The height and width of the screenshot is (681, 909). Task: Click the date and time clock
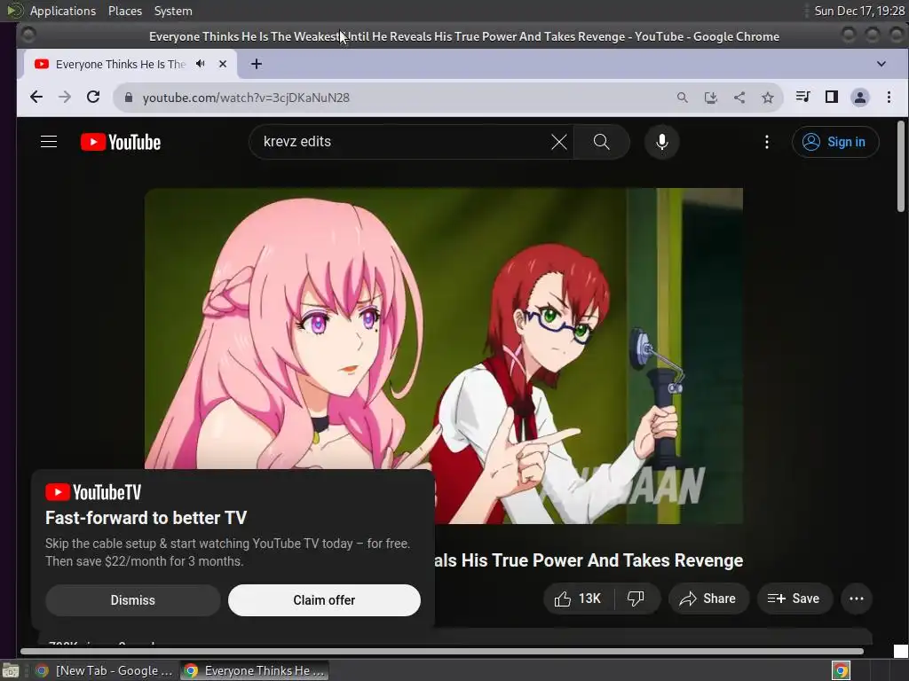[859, 11]
